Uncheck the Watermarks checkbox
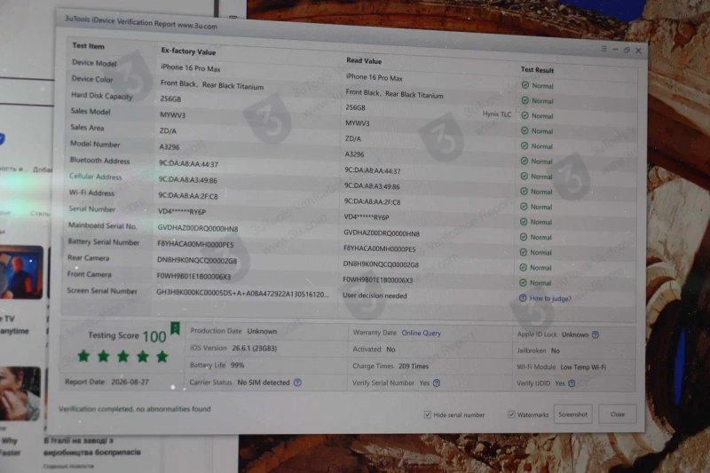710x473 pixels. (x=511, y=414)
